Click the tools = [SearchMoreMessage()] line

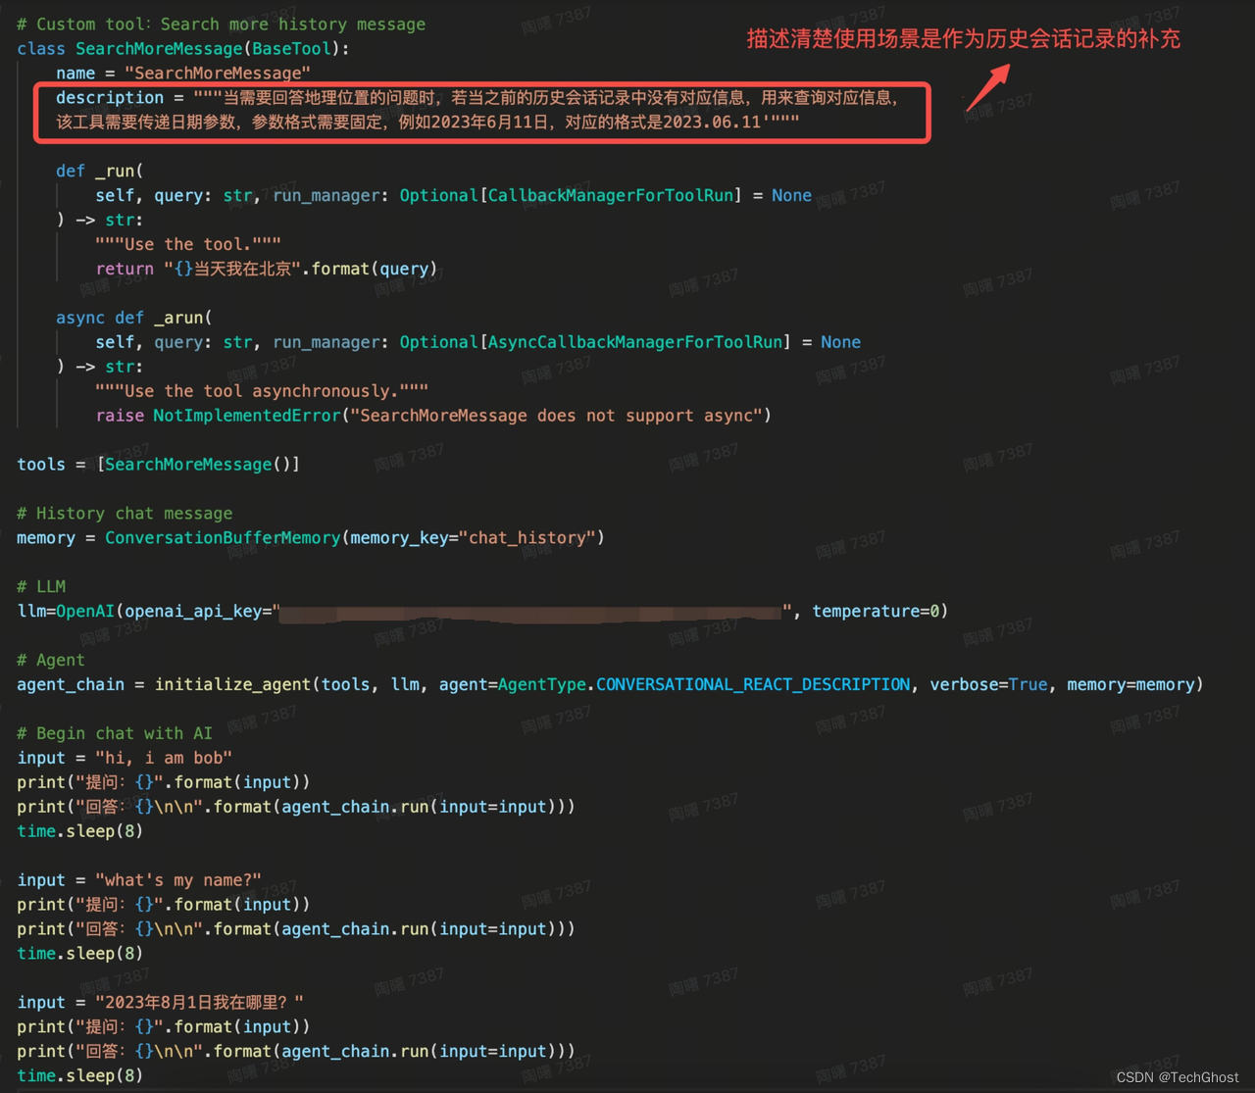pyautogui.click(x=159, y=465)
